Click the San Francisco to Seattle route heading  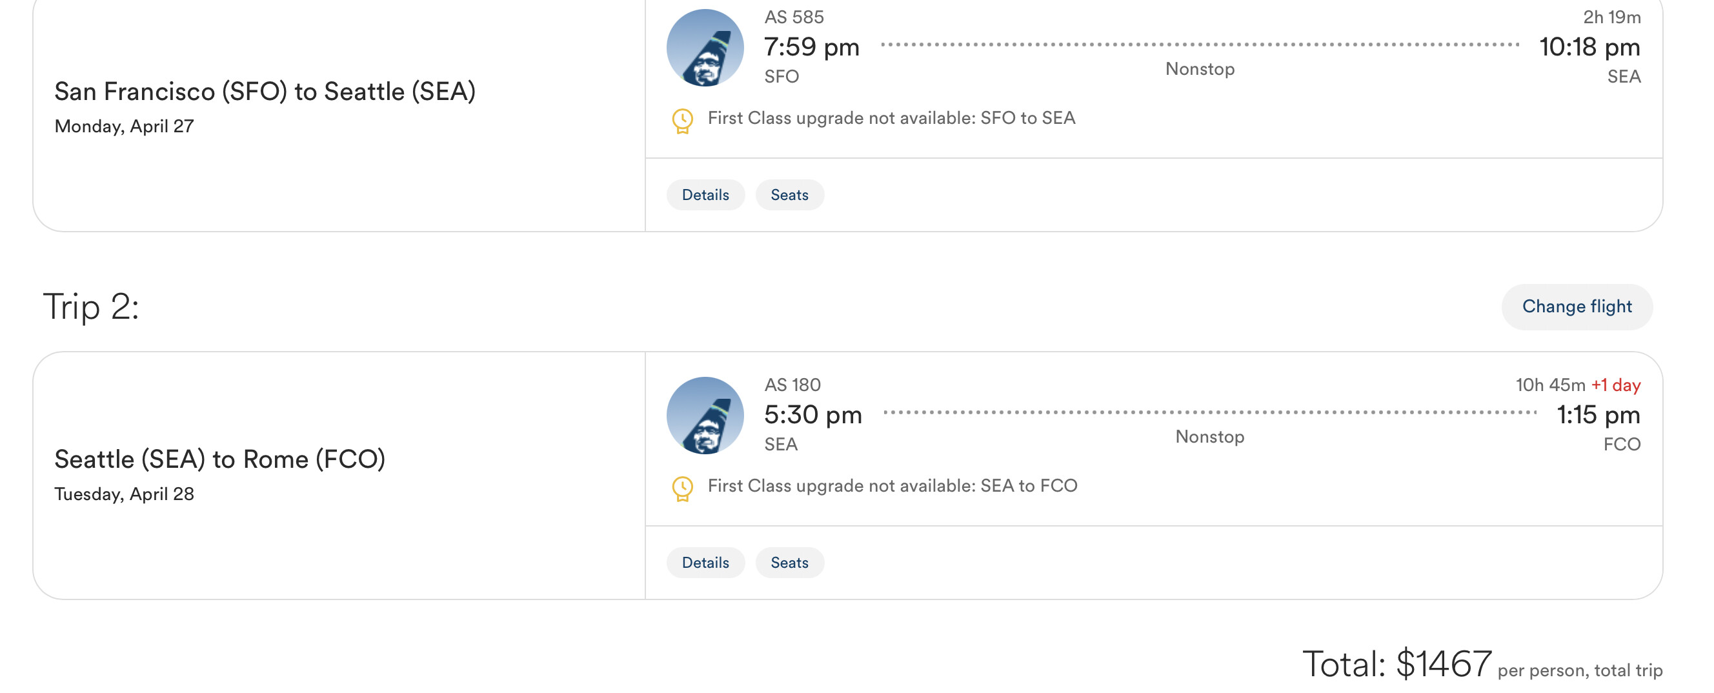tap(265, 92)
